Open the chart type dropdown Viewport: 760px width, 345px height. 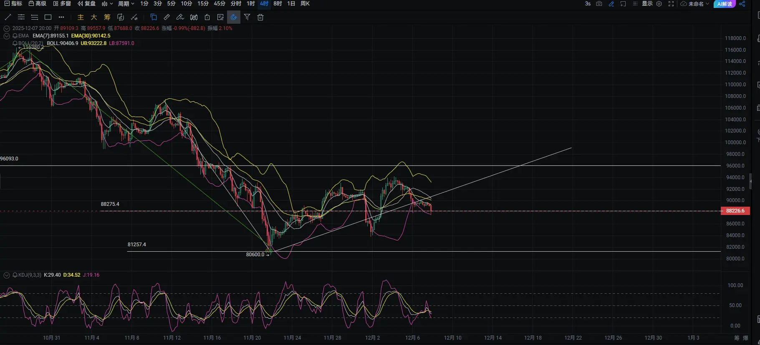pos(107,4)
